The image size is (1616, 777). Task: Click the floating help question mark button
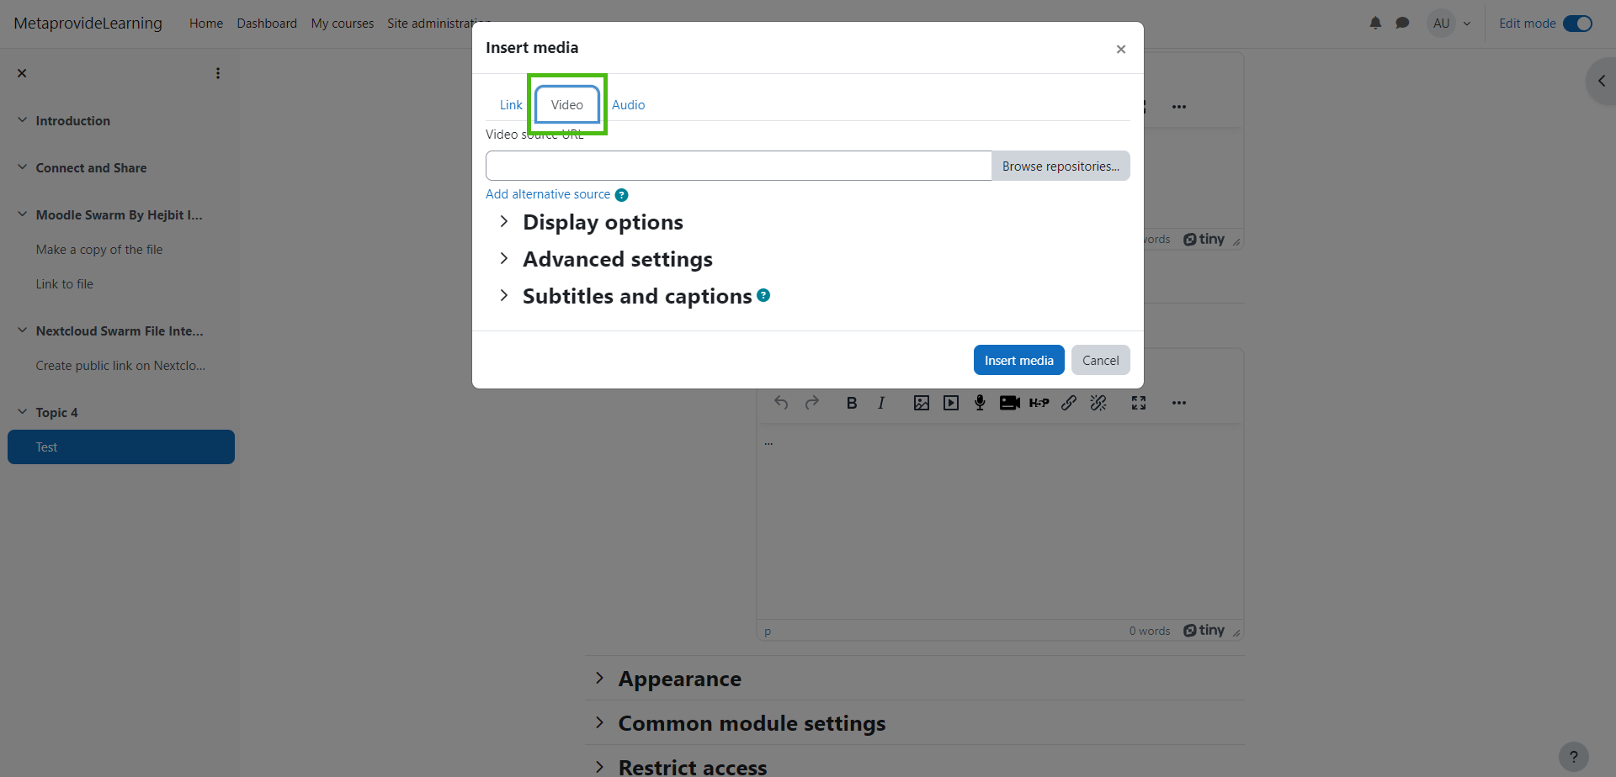[x=1573, y=757]
